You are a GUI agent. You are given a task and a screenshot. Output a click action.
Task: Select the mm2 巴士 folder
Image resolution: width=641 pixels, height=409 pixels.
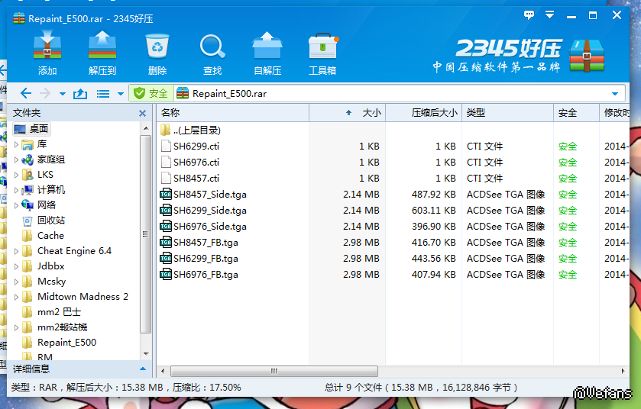51,312
